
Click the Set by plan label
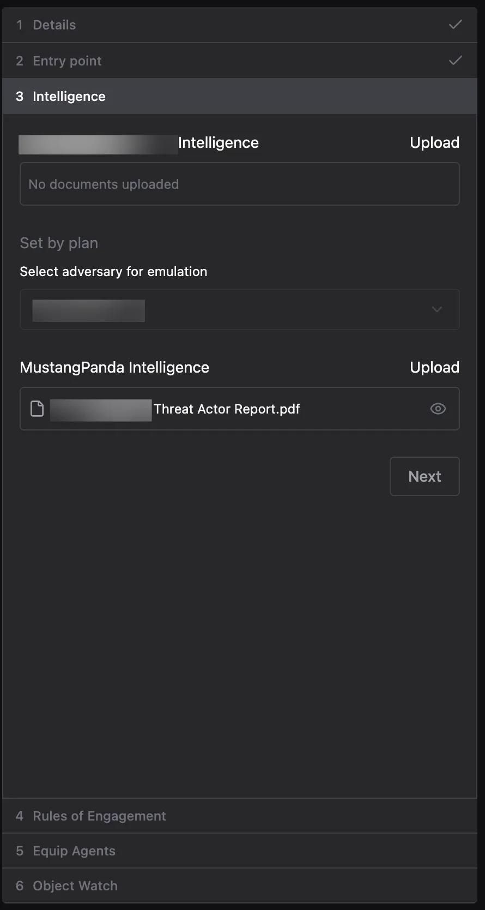click(x=59, y=243)
